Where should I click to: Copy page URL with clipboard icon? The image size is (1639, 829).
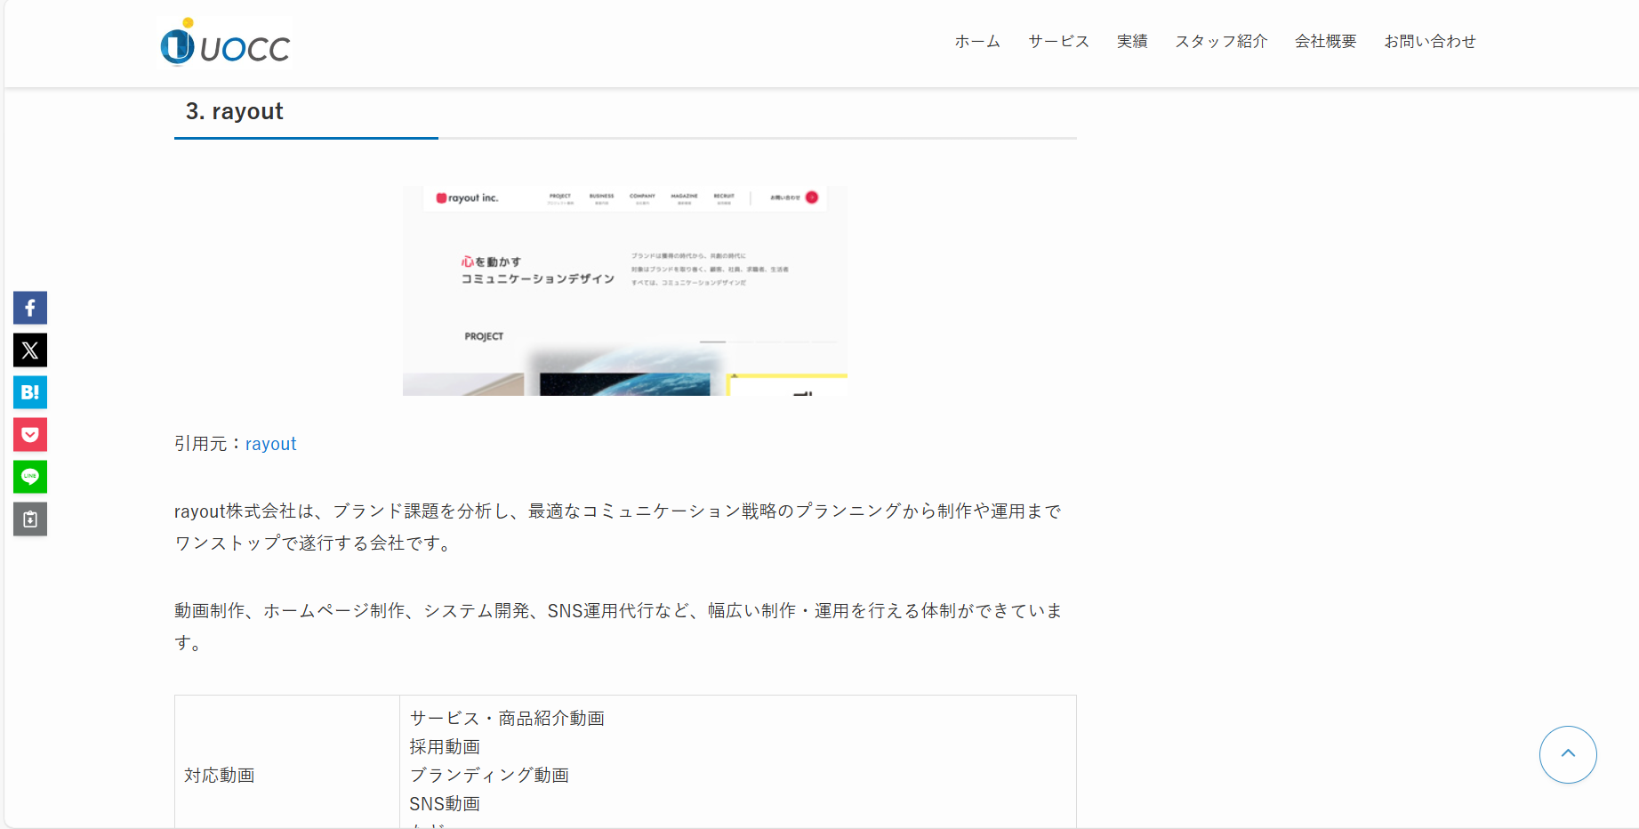[x=30, y=519]
